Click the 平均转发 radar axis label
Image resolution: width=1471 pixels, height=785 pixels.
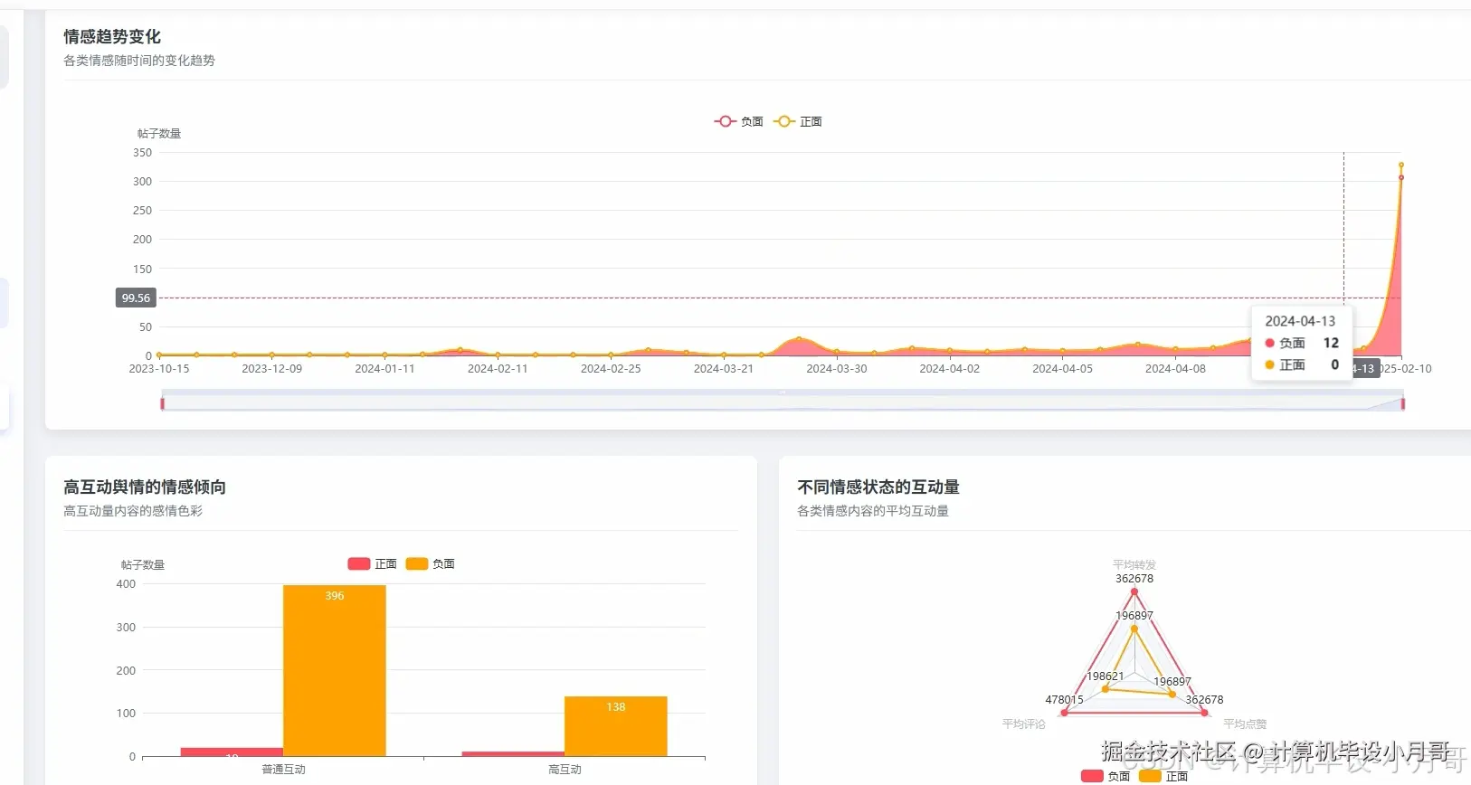coord(1134,564)
